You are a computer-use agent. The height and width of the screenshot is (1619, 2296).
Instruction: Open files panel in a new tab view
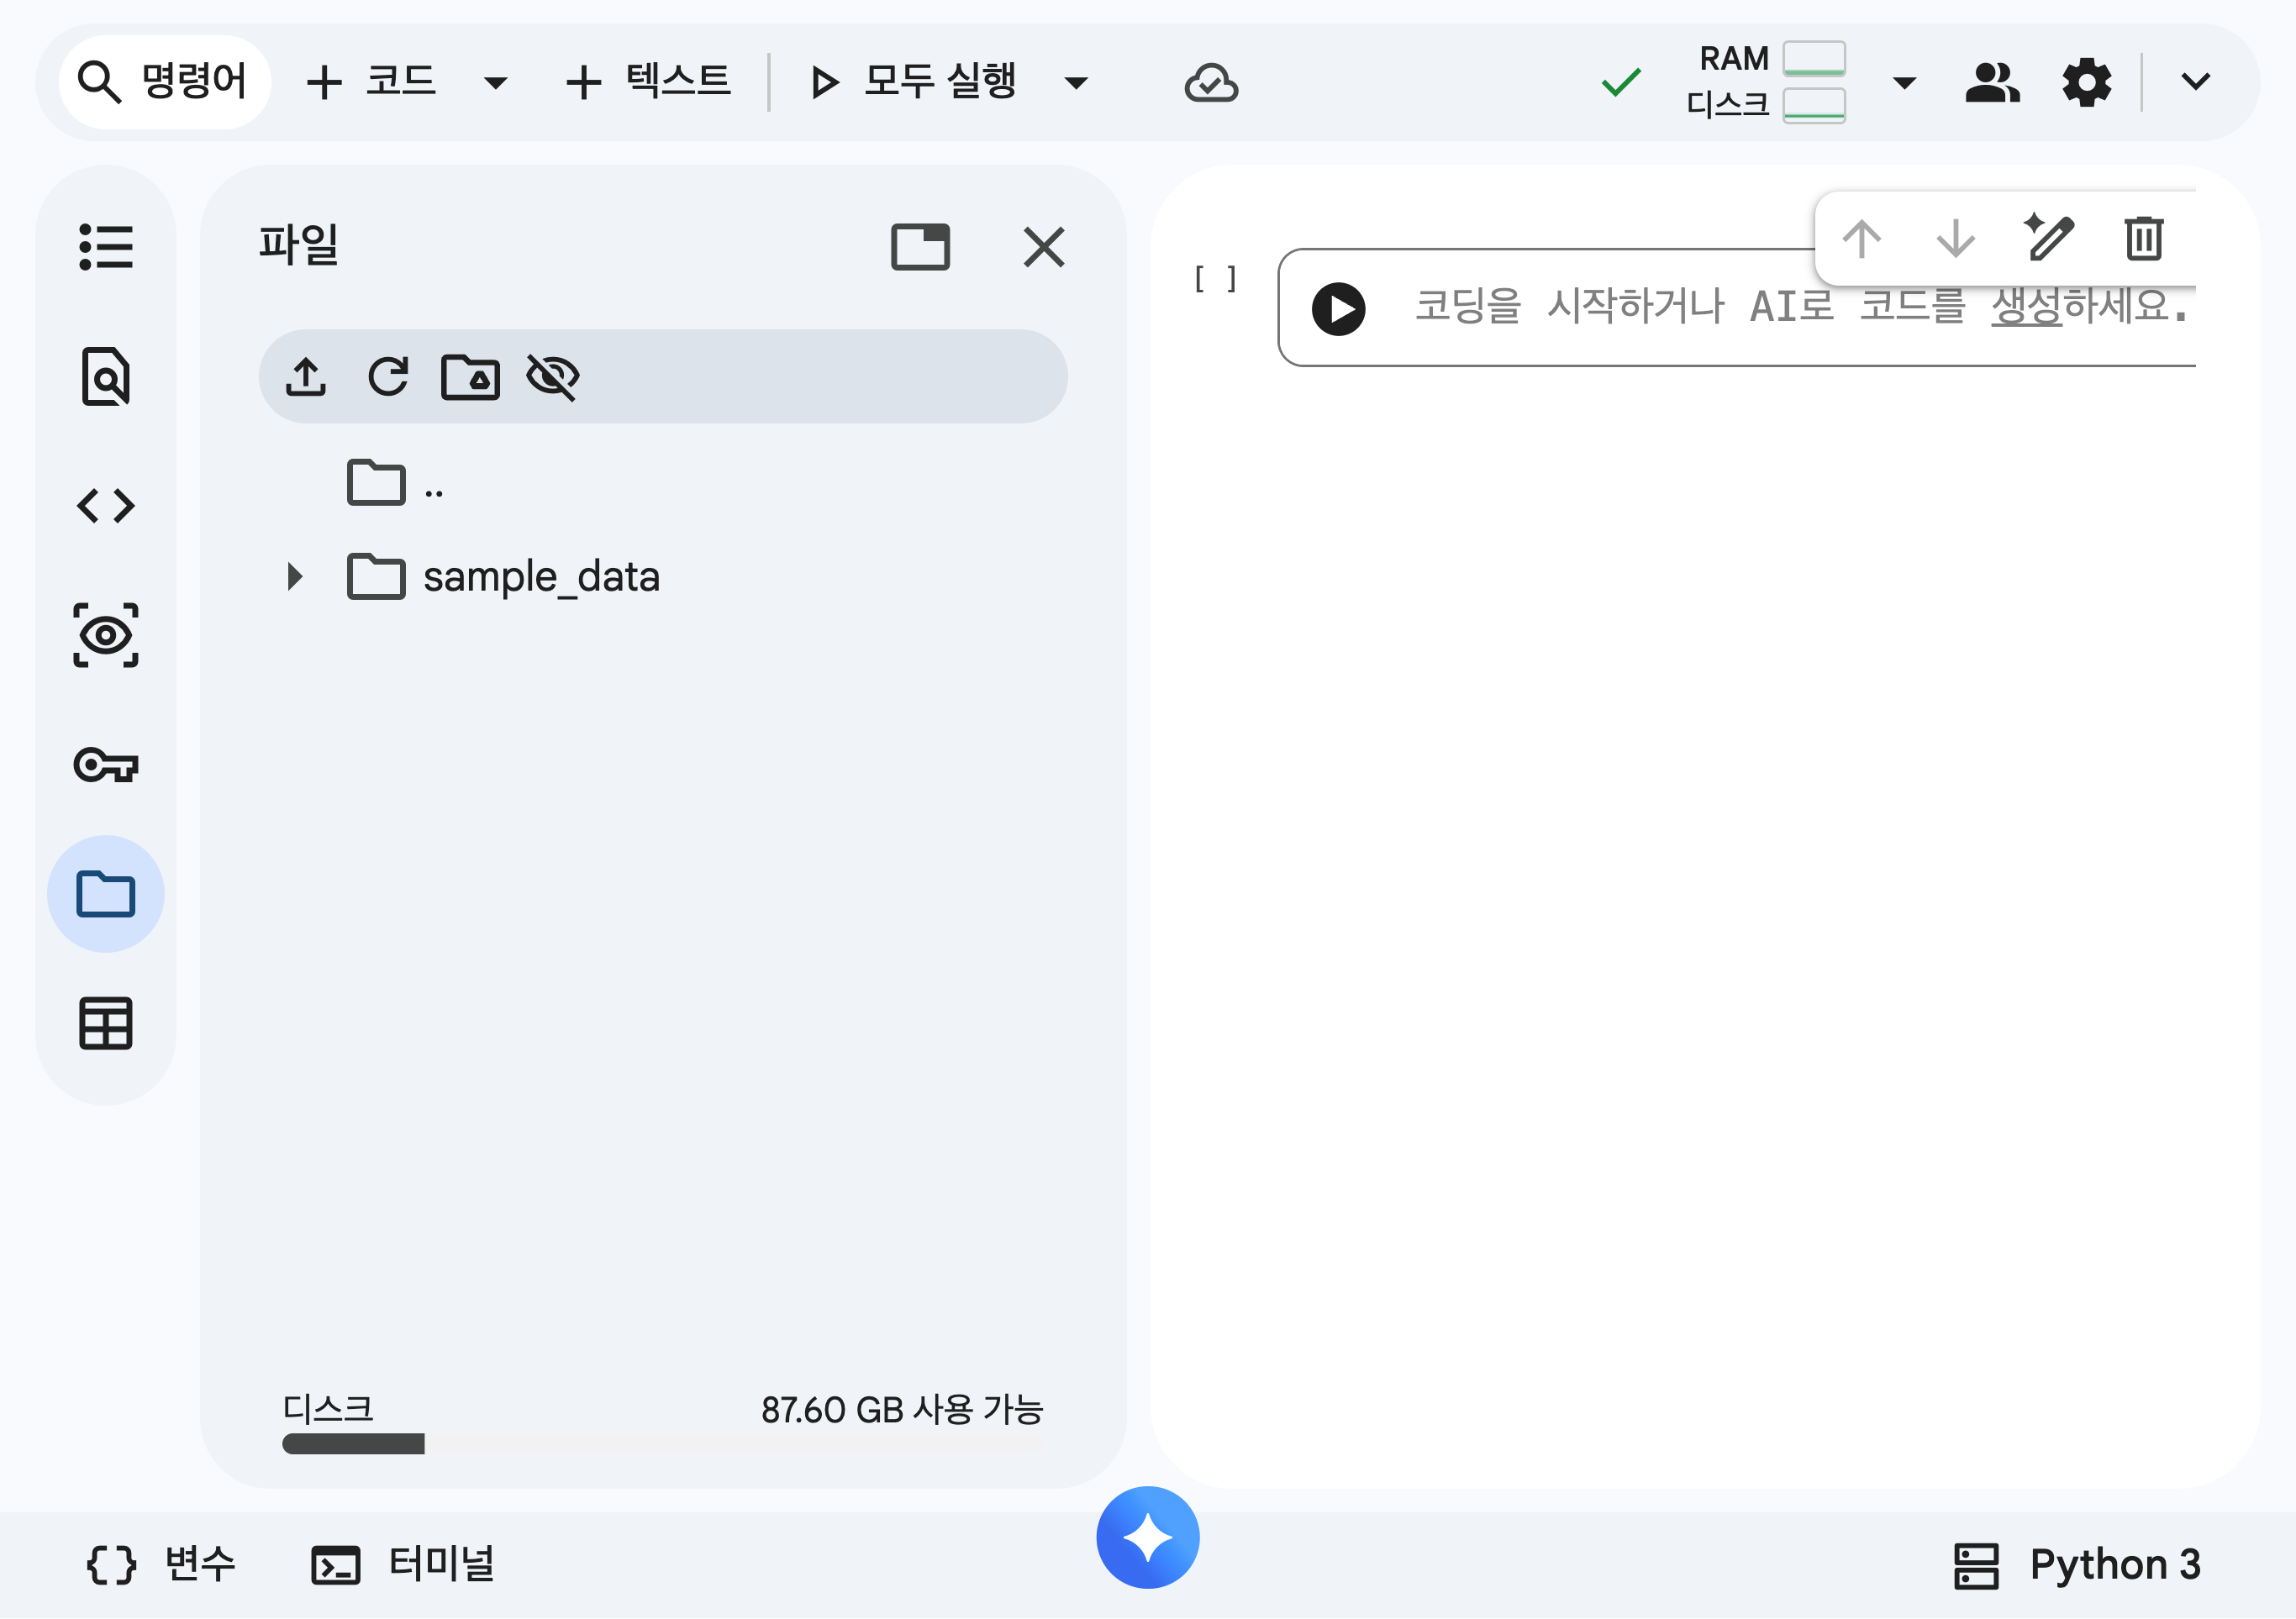pyautogui.click(x=920, y=247)
